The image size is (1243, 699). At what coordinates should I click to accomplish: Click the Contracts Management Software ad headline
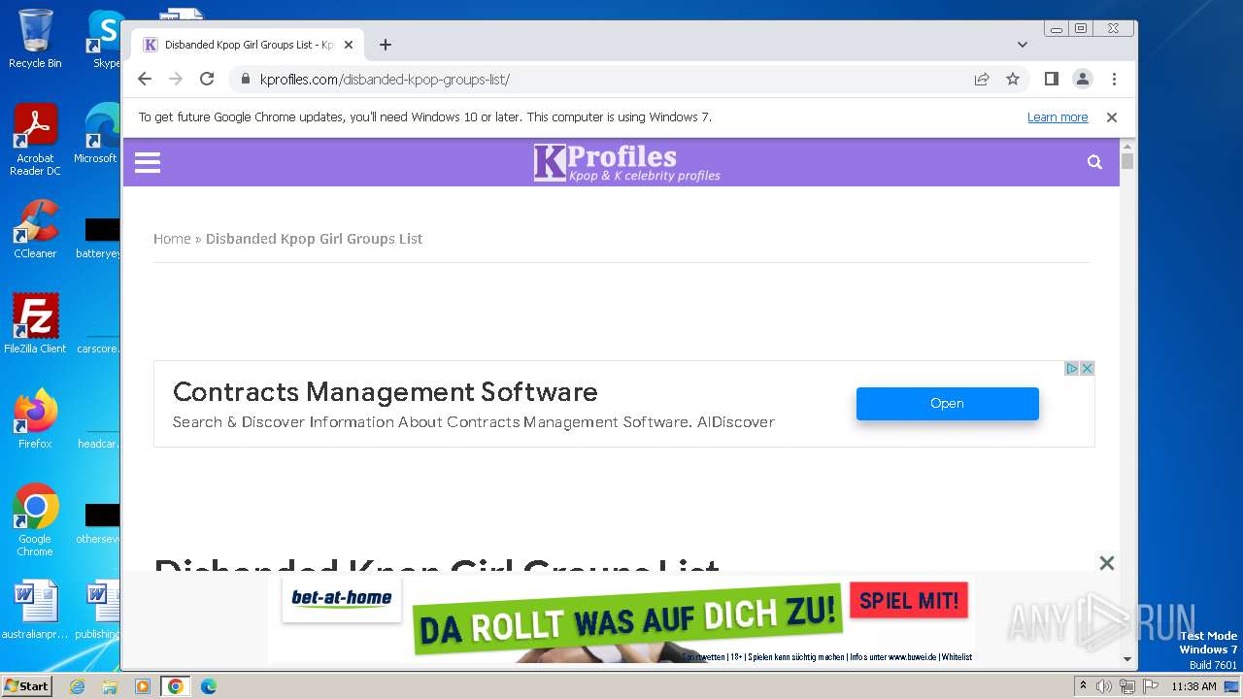[x=386, y=392]
